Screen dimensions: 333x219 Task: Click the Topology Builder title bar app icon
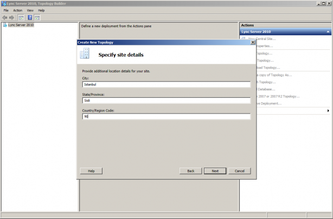coord(4,3)
